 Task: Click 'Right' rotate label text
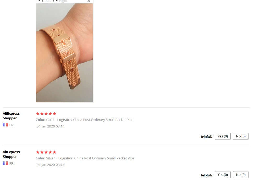tap(63, 1)
